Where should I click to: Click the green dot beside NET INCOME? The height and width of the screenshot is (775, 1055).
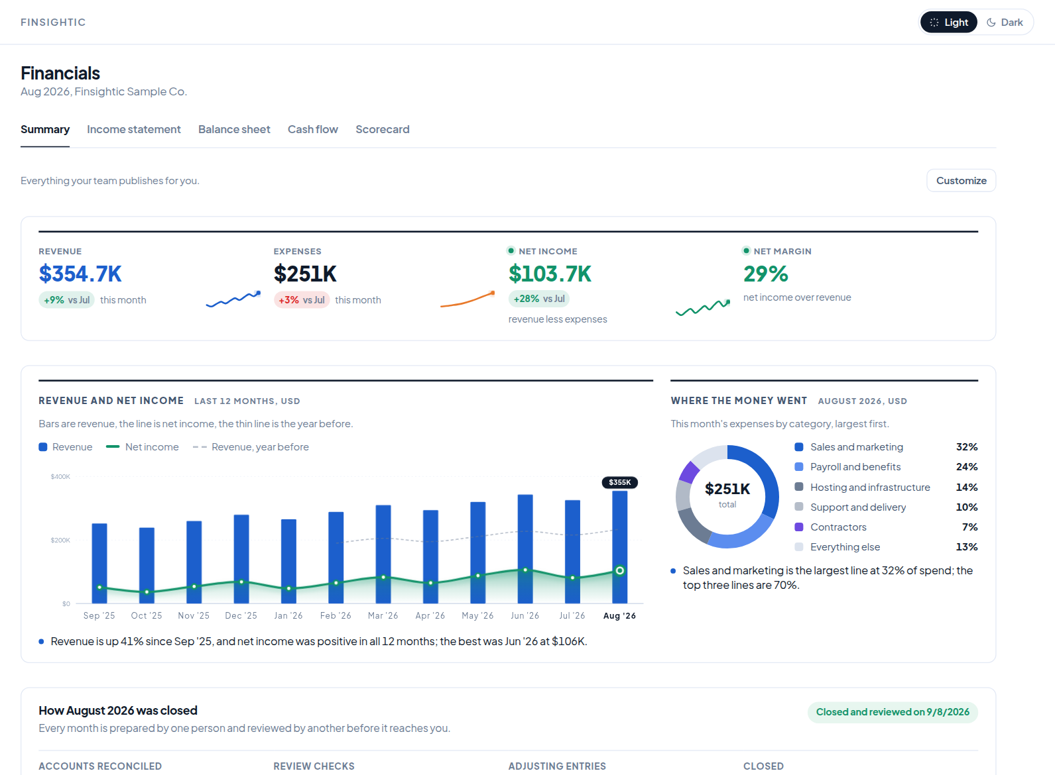[x=511, y=251]
